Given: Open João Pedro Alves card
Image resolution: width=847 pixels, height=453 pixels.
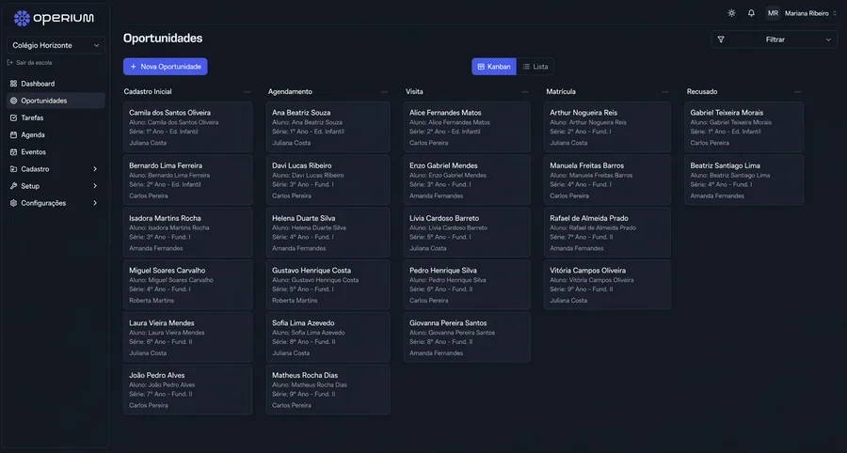Looking at the screenshot, I should coord(187,390).
